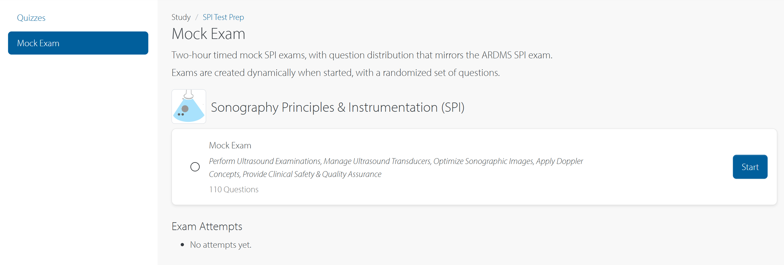Go to SPI Test Prep breadcrumb link
784x265 pixels.
click(x=223, y=17)
